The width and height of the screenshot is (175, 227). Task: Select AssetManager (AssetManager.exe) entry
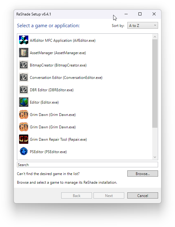click(x=58, y=53)
